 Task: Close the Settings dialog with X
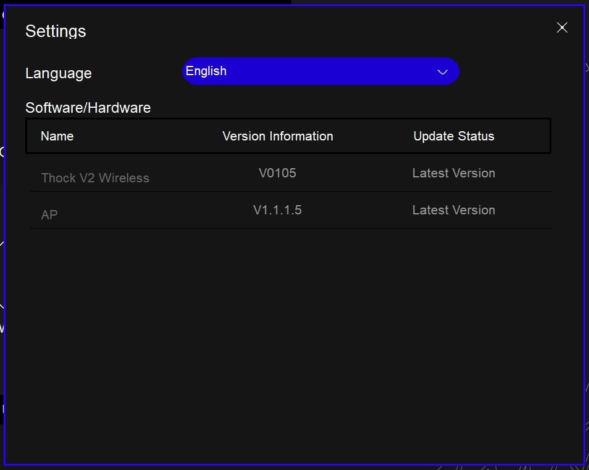coord(562,28)
